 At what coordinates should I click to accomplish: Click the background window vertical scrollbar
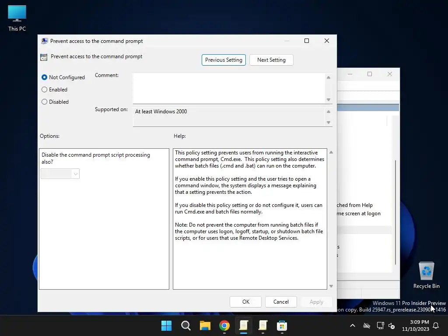point(395,212)
